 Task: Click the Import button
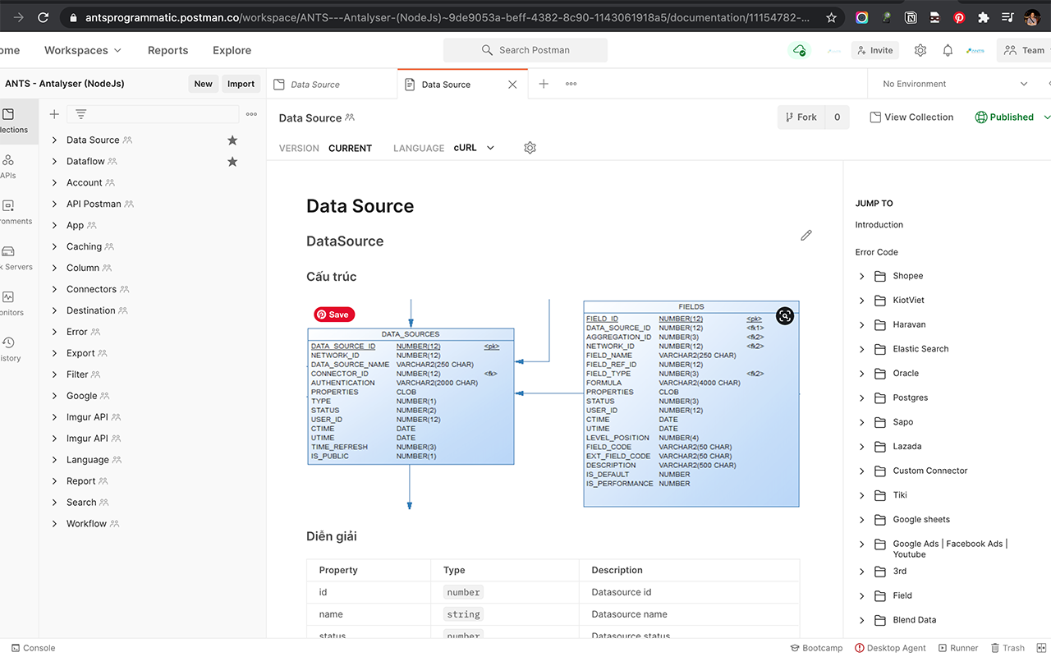[241, 84]
